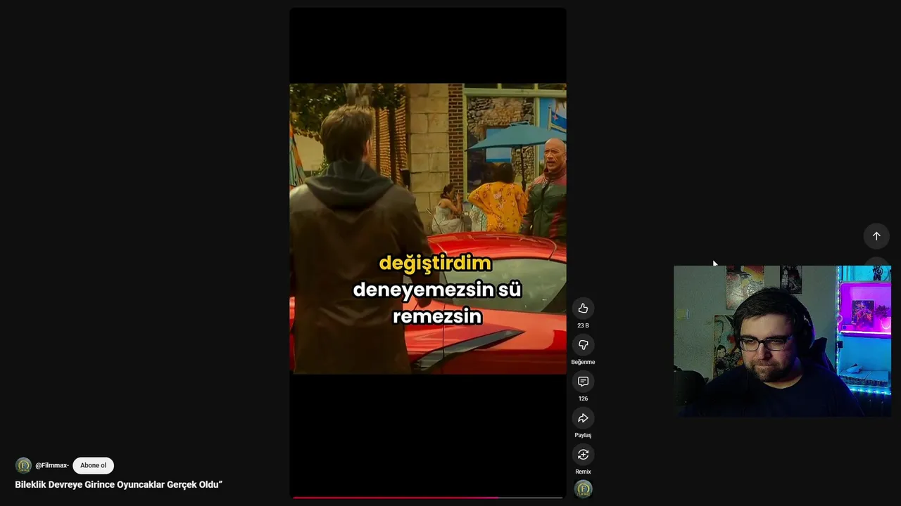The image size is (901, 506).
Task: Click the 'Paylaş' share label
Action: pyautogui.click(x=583, y=435)
